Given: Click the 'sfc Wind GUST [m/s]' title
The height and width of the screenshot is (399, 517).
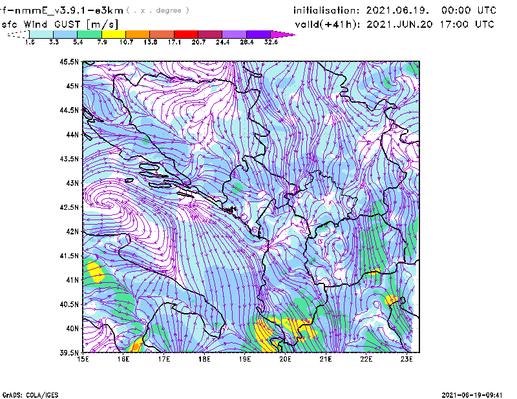Looking at the screenshot, I should coord(59,24).
